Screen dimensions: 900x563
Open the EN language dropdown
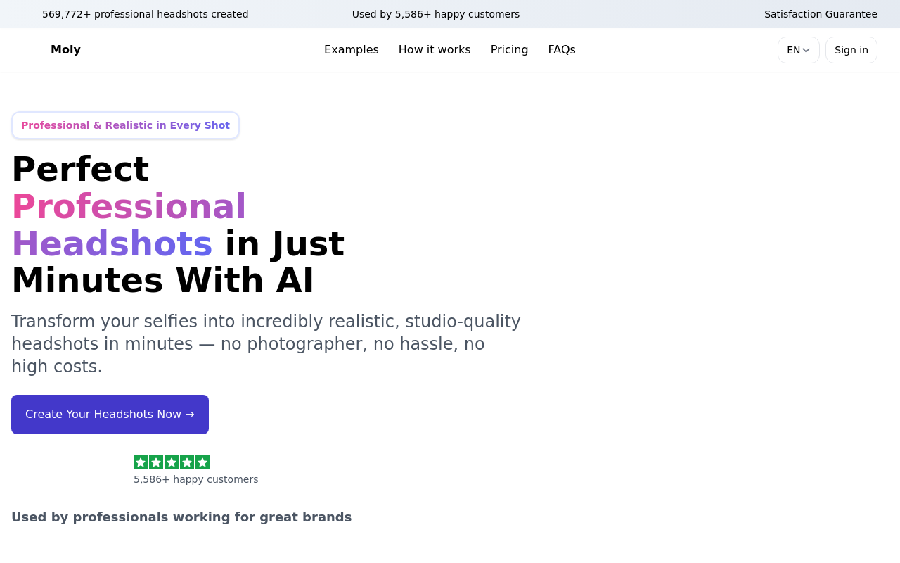point(798,50)
